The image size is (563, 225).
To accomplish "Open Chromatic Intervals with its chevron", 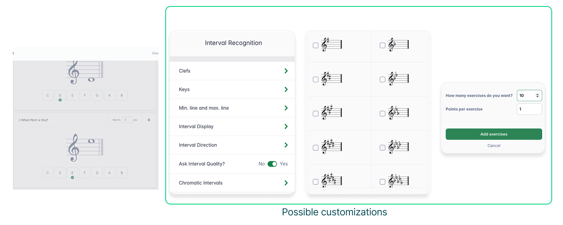I will coord(286,183).
